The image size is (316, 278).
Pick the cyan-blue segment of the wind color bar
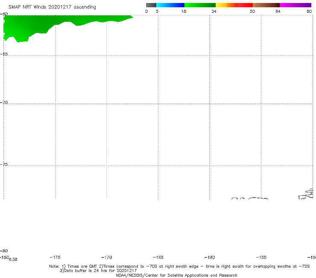point(170,5)
